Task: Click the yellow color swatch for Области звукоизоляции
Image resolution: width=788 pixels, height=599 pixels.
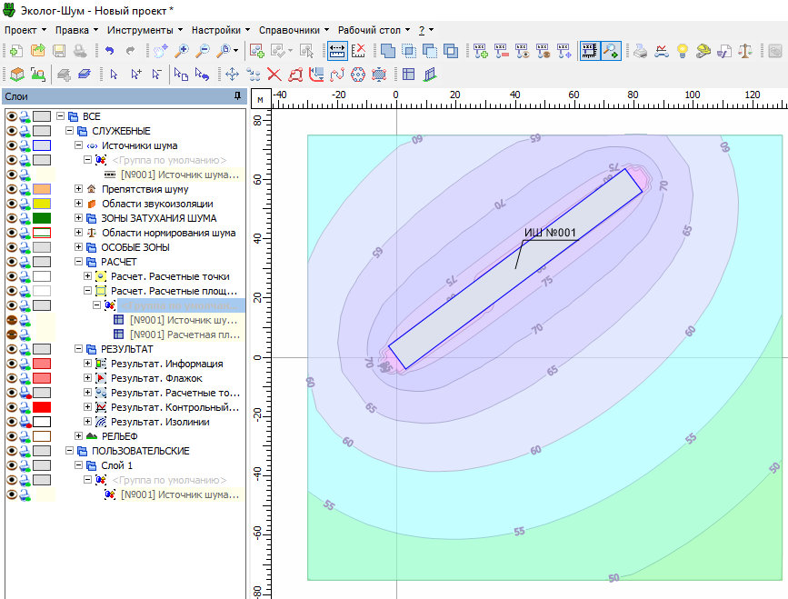Action: click(42, 204)
